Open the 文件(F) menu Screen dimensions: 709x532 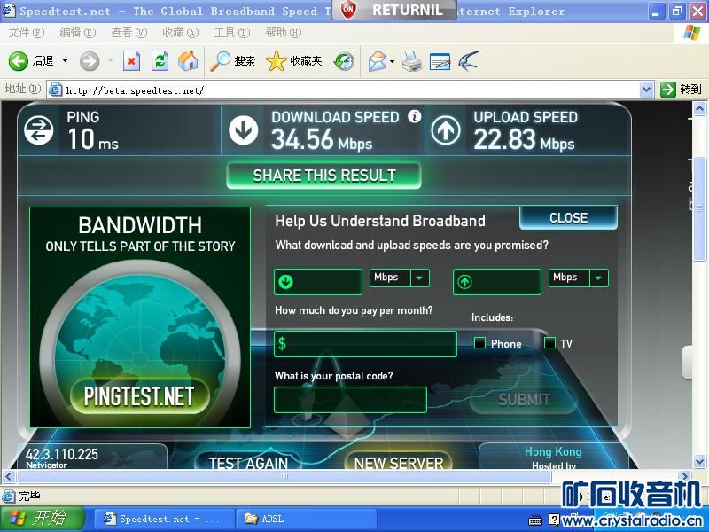coord(27,33)
